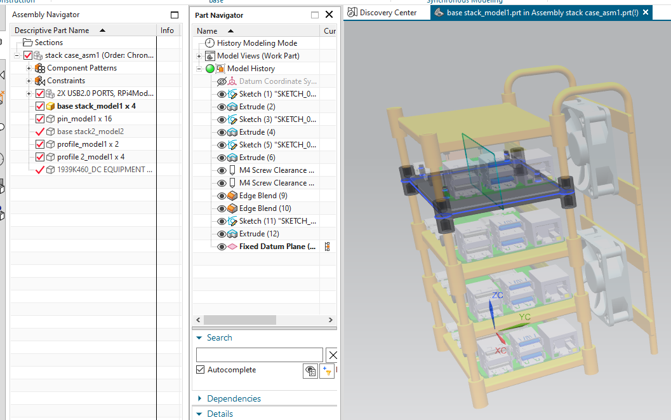Viewport: 671px width, 420px height.
Task: Hide Sketch (1) using its eye icon
Action: coord(222,94)
